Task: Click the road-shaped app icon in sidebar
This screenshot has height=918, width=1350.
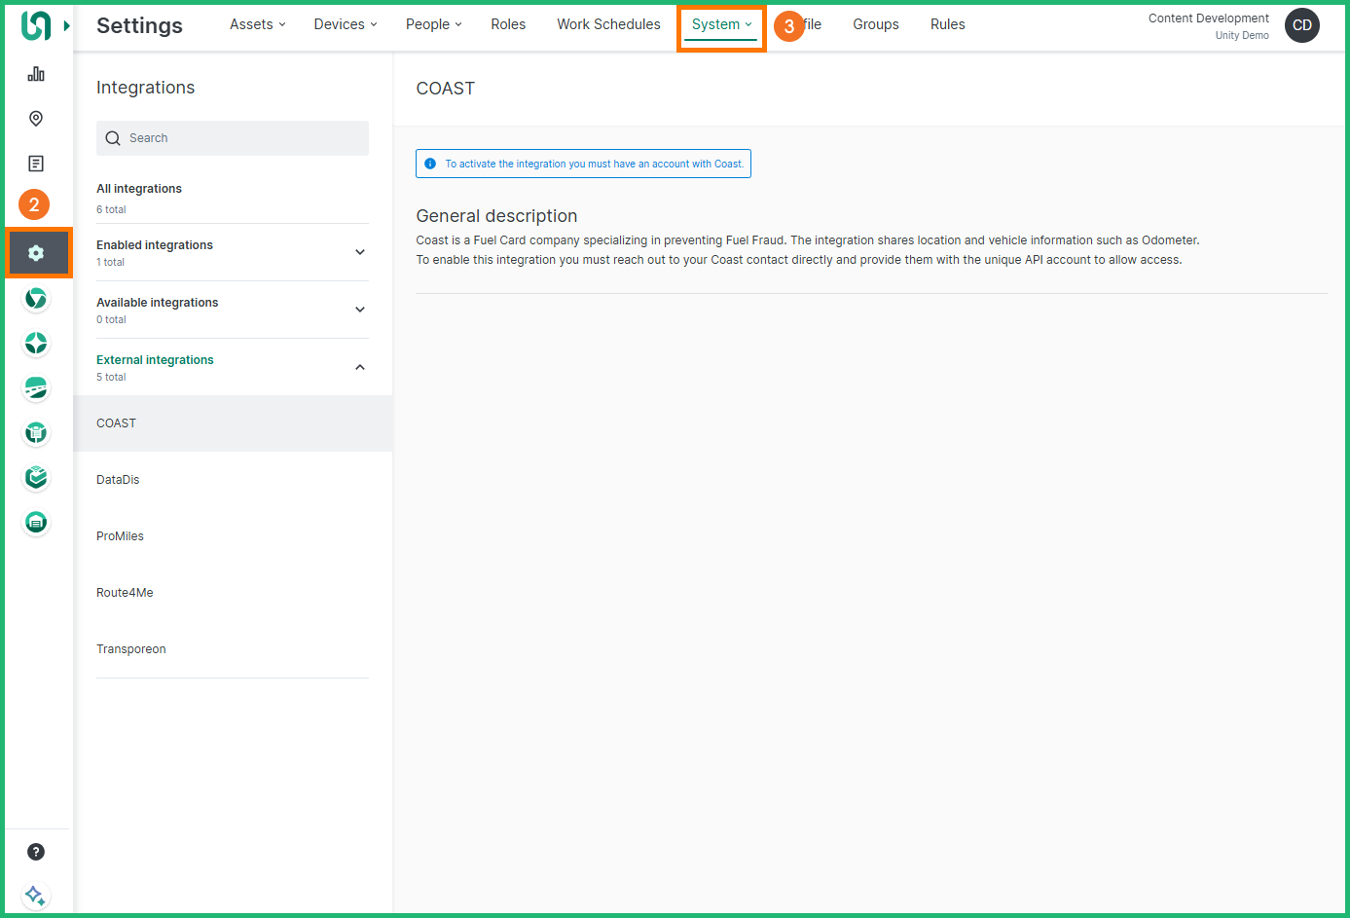Action: click(36, 388)
